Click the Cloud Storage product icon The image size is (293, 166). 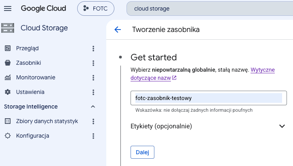(8, 28)
